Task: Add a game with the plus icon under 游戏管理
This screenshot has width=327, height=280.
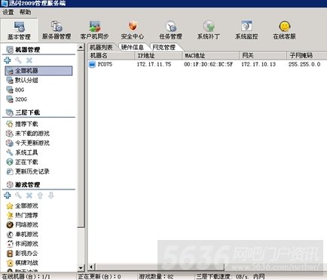Action: point(8,195)
